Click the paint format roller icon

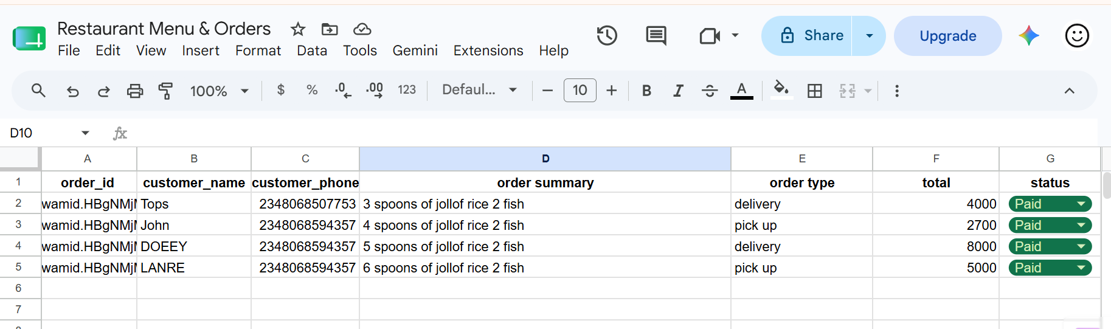pyautogui.click(x=165, y=91)
